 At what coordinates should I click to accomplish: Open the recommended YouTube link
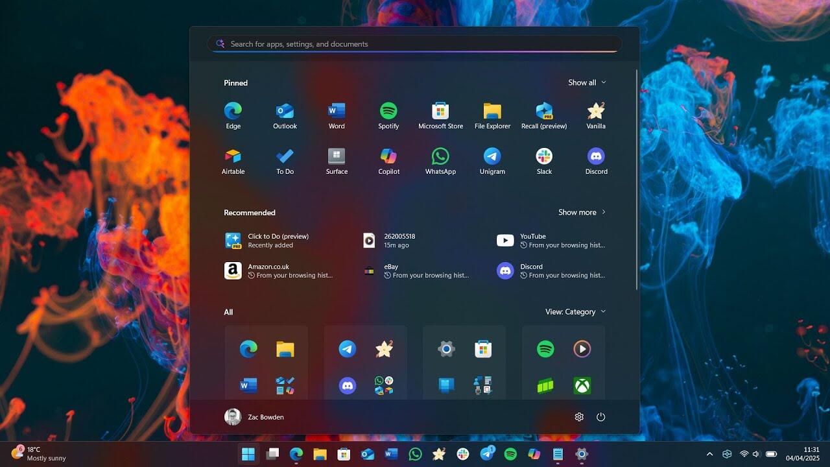pyautogui.click(x=551, y=241)
